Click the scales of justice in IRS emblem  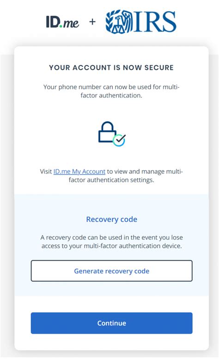coord(118,28)
